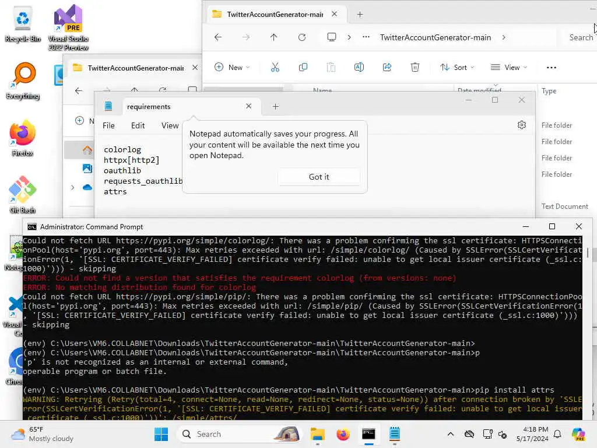Click 'oauthlib' line in Notepad
The width and height of the screenshot is (597, 448).
[122, 171]
